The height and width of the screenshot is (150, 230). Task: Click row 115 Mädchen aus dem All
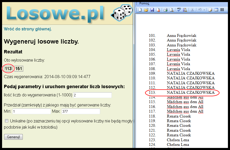176,102
